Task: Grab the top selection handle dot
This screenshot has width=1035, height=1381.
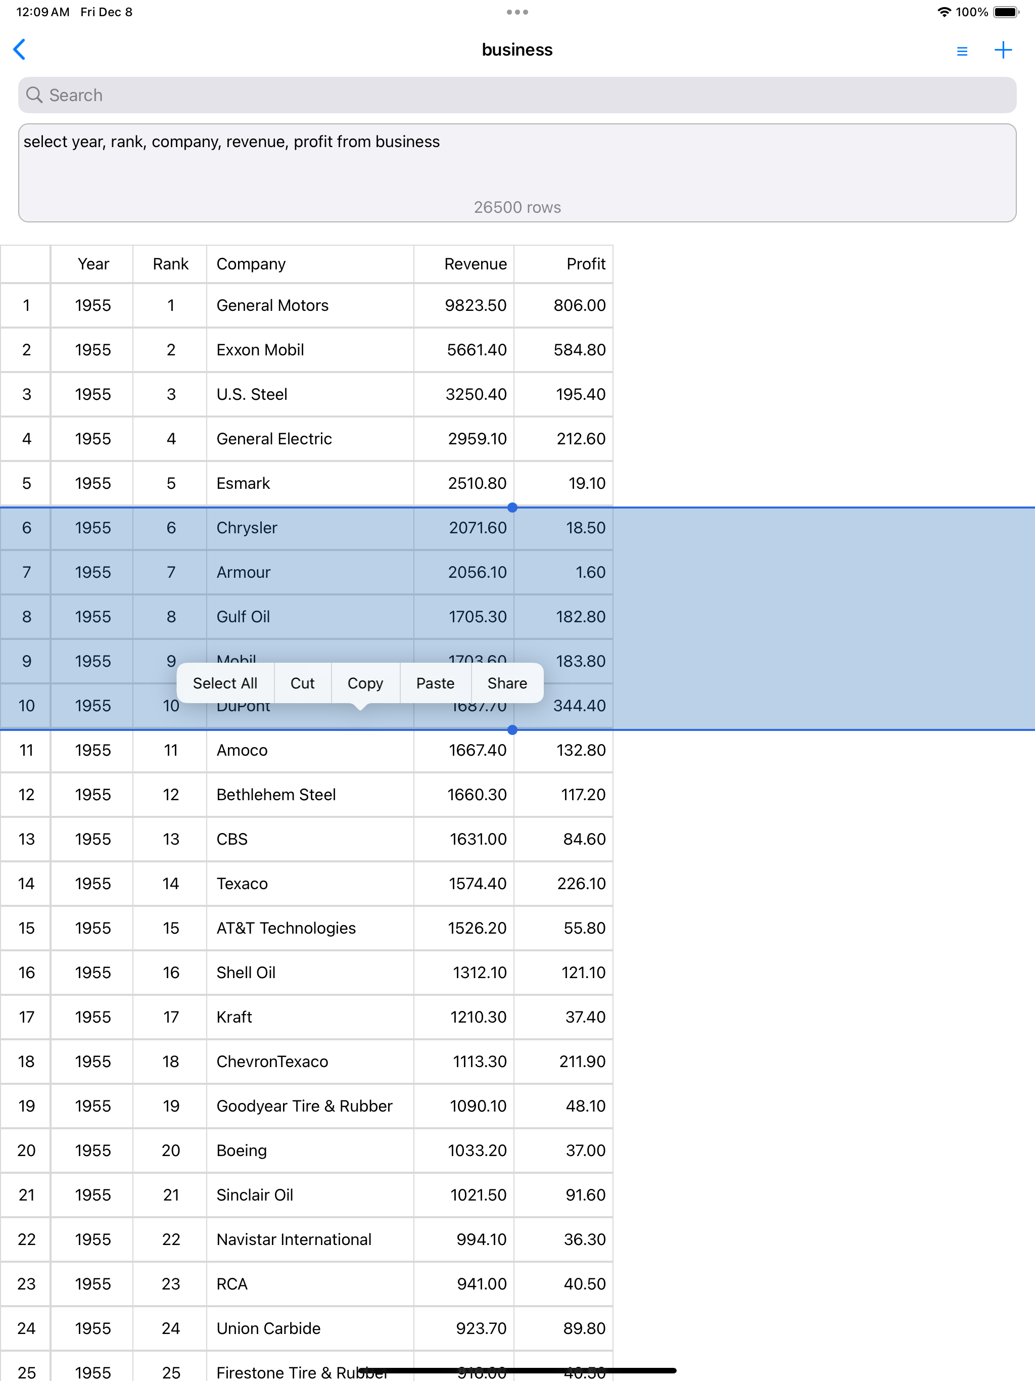Action: pyautogui.click(x=512, y=508)
